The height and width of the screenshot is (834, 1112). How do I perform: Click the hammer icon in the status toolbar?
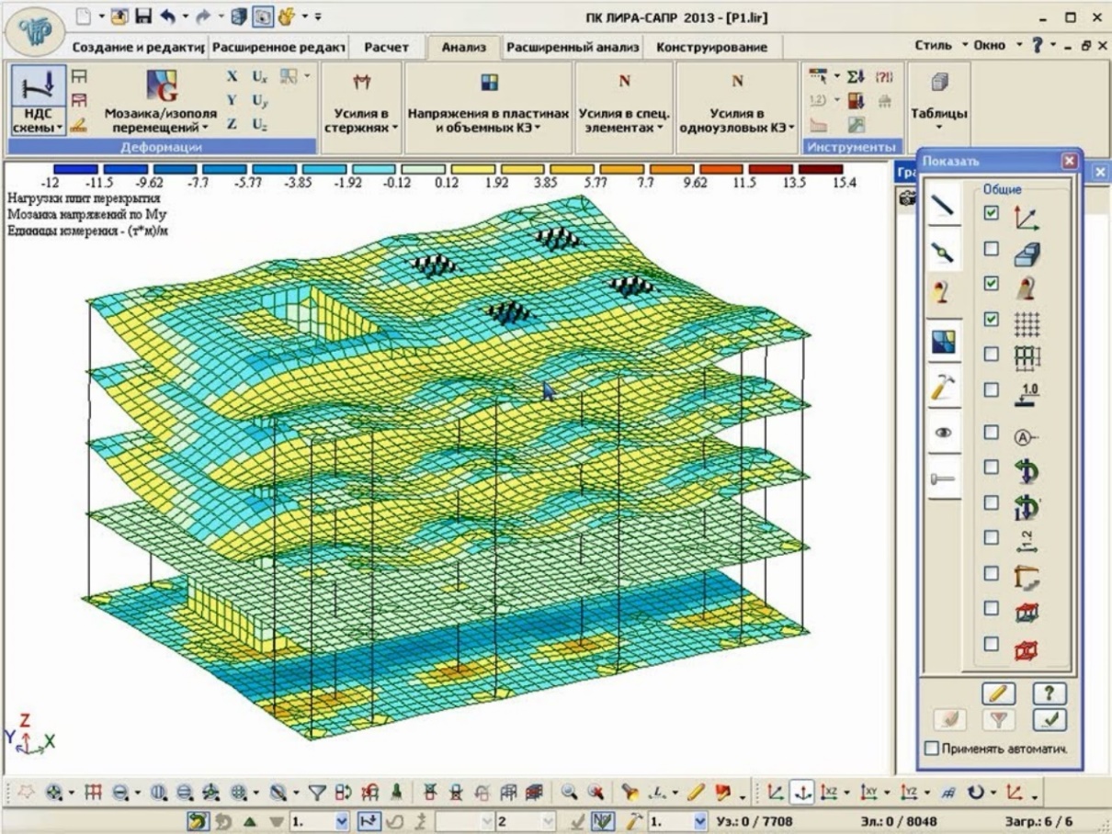coord(633,819)
